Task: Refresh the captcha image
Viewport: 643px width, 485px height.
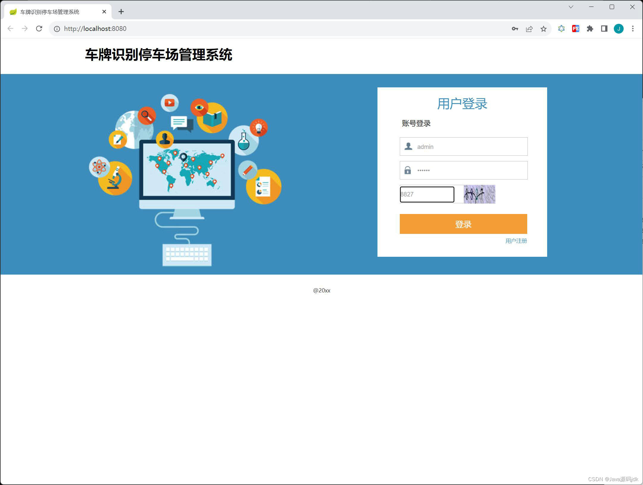Action: tap(479, 194)
